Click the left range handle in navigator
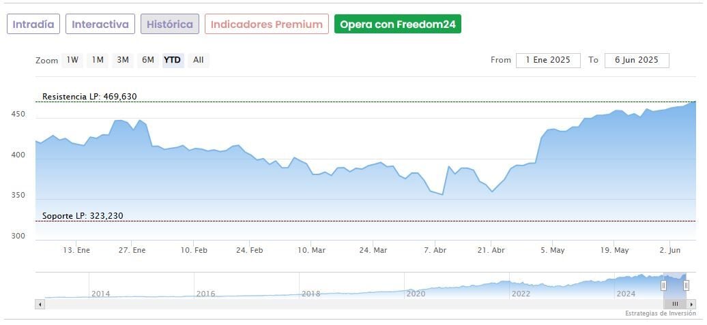The width and height of the screenshot is (707, 325). click(x=663, y=285)
